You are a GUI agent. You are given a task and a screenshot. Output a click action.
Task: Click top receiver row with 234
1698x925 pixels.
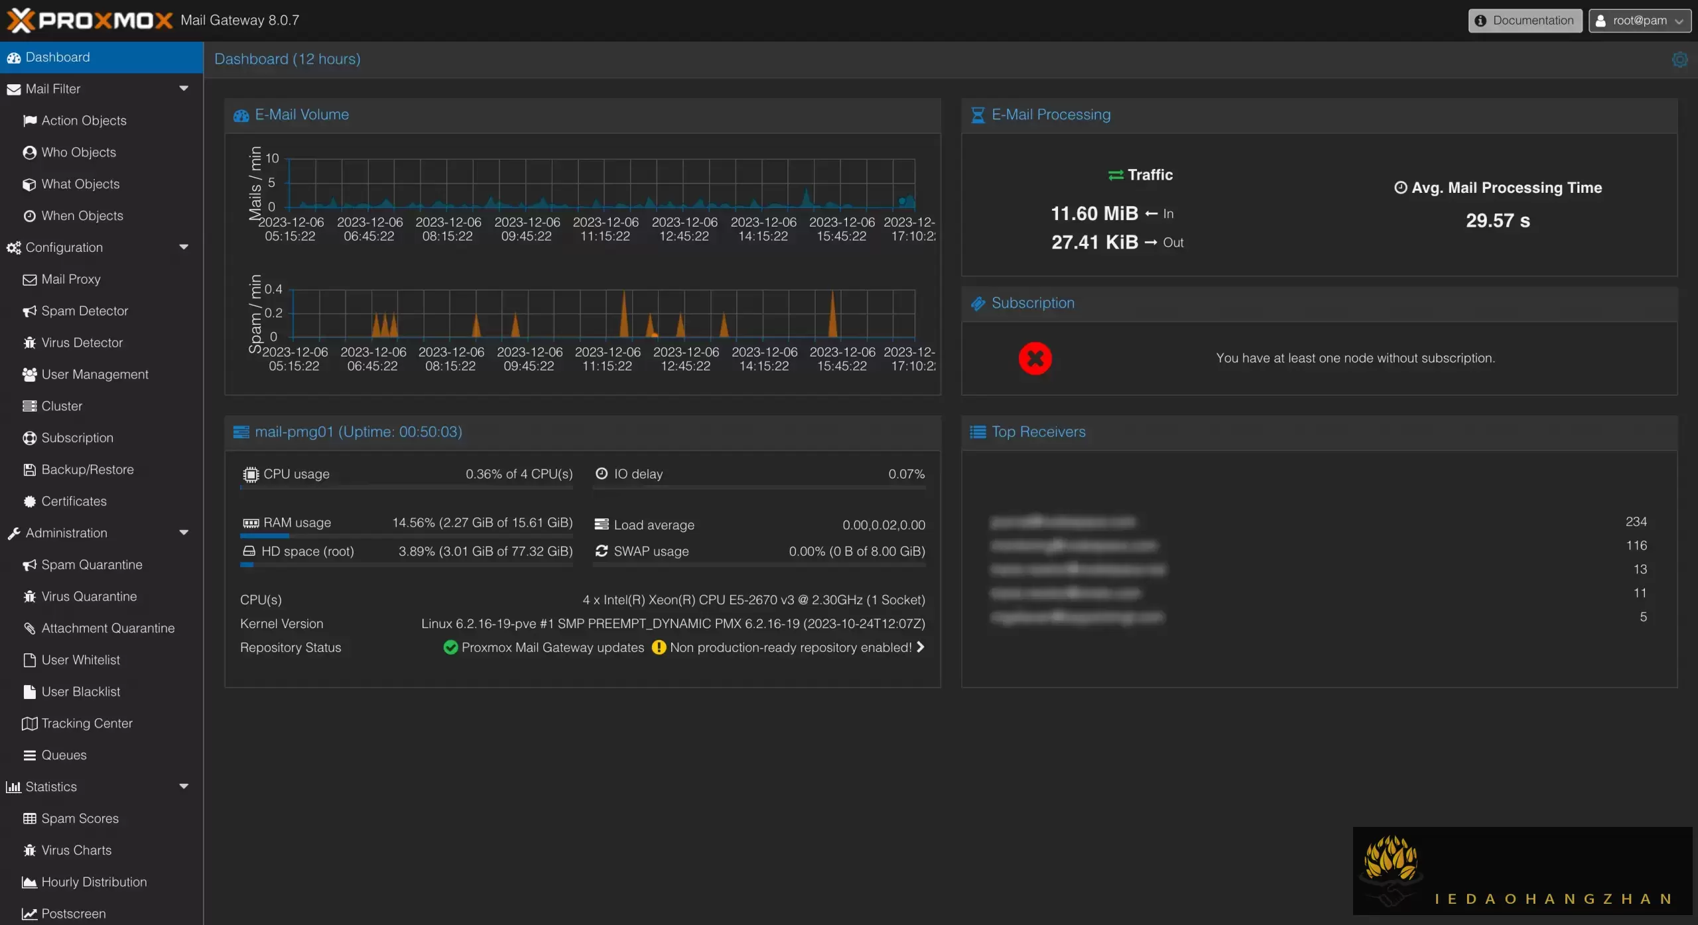pos(1319,522)
